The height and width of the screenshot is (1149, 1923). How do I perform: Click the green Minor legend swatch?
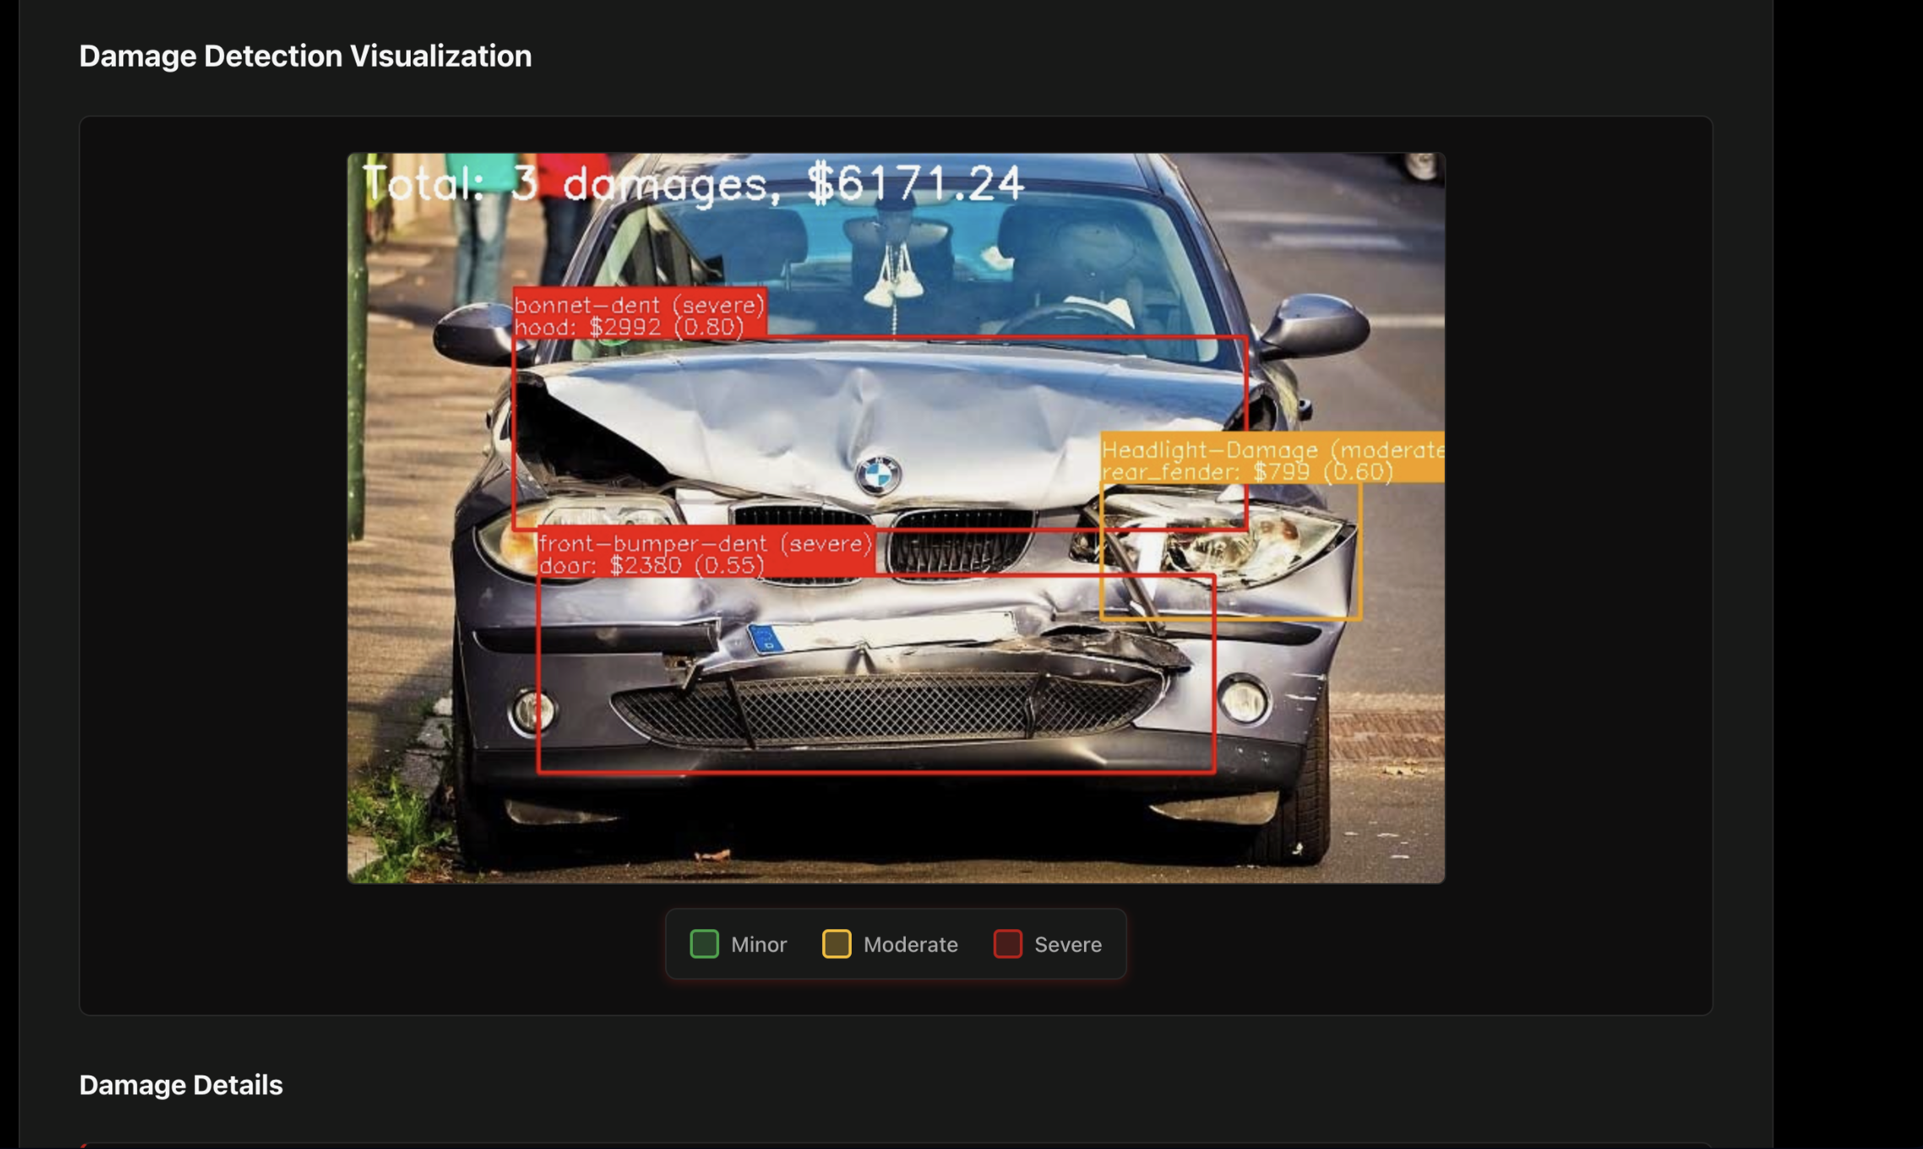[x=704, y=944]
